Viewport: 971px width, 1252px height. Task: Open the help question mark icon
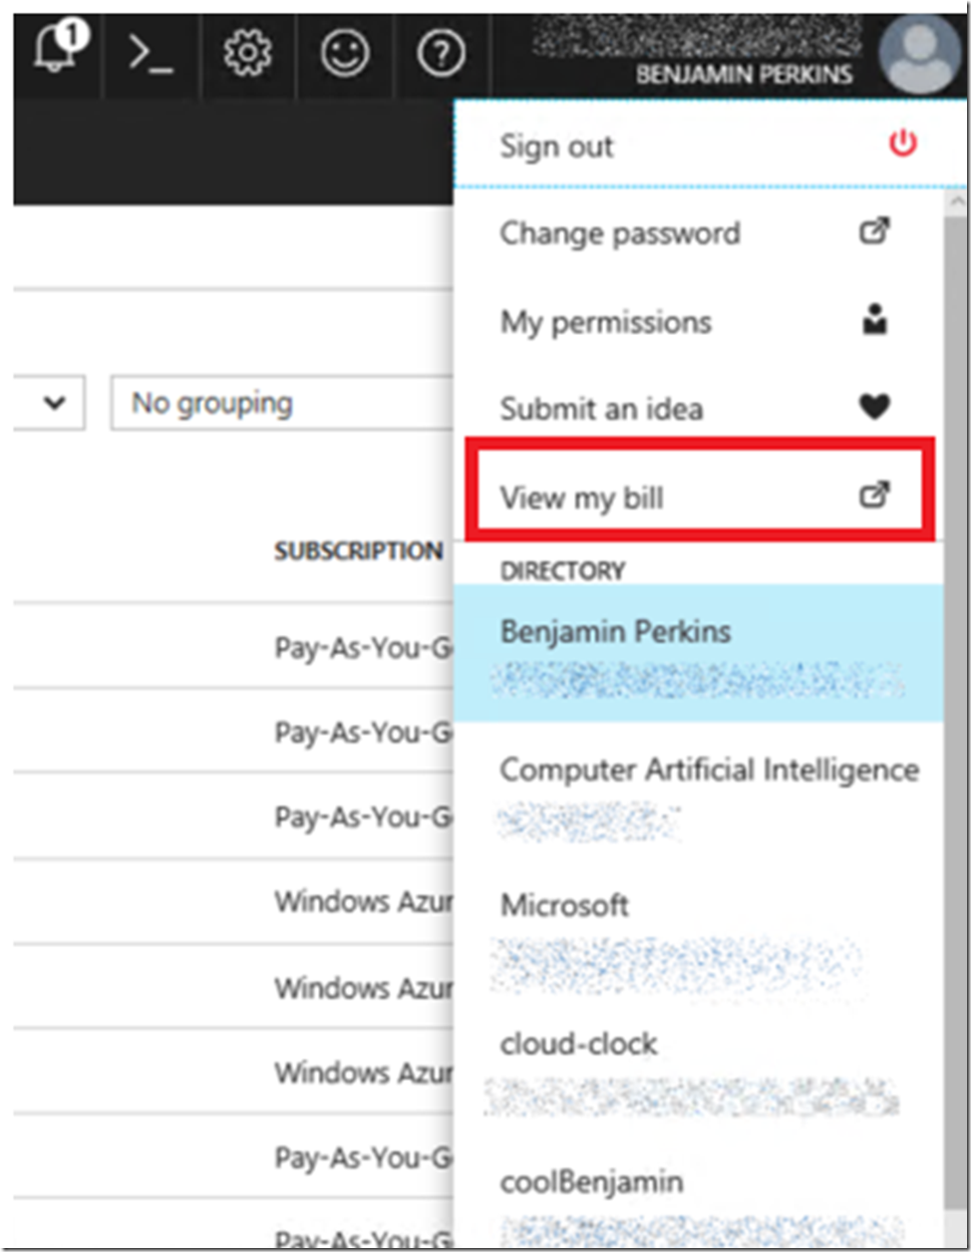tap(441, 54)
